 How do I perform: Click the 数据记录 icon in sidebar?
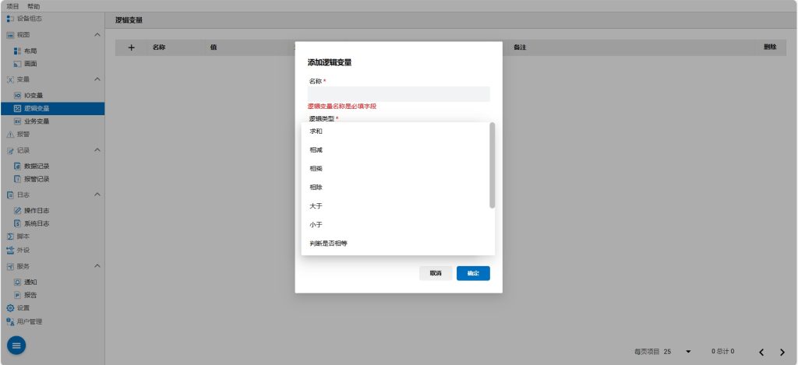tap(18, 166)
